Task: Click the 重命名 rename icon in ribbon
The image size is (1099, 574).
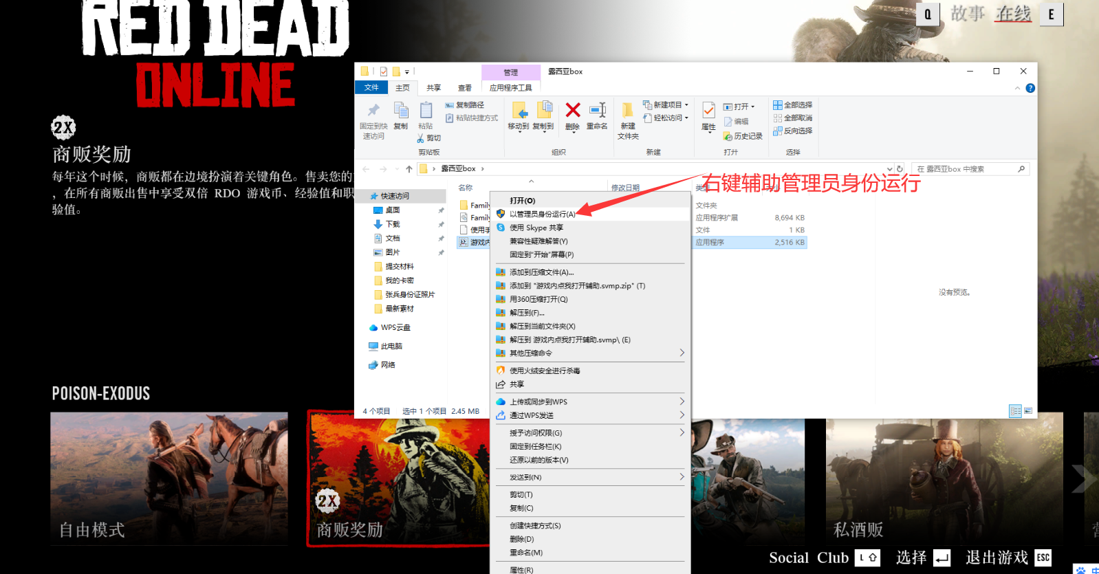Action: [597, 115]
